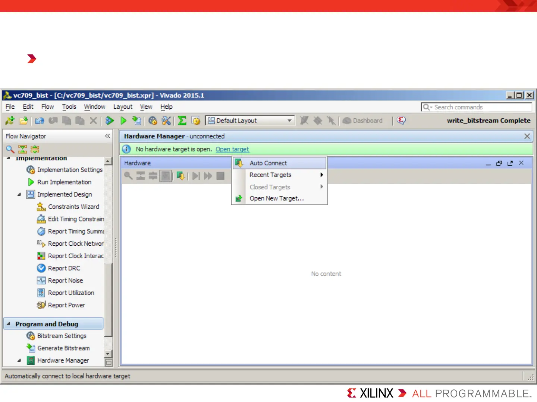Open the Default Layout dropdown

pyautogui.click(x=250, y=121)
